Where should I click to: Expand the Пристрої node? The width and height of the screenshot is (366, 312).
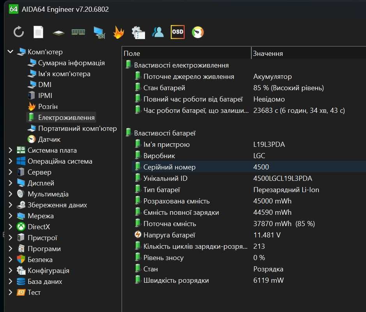tap(10, 238)
